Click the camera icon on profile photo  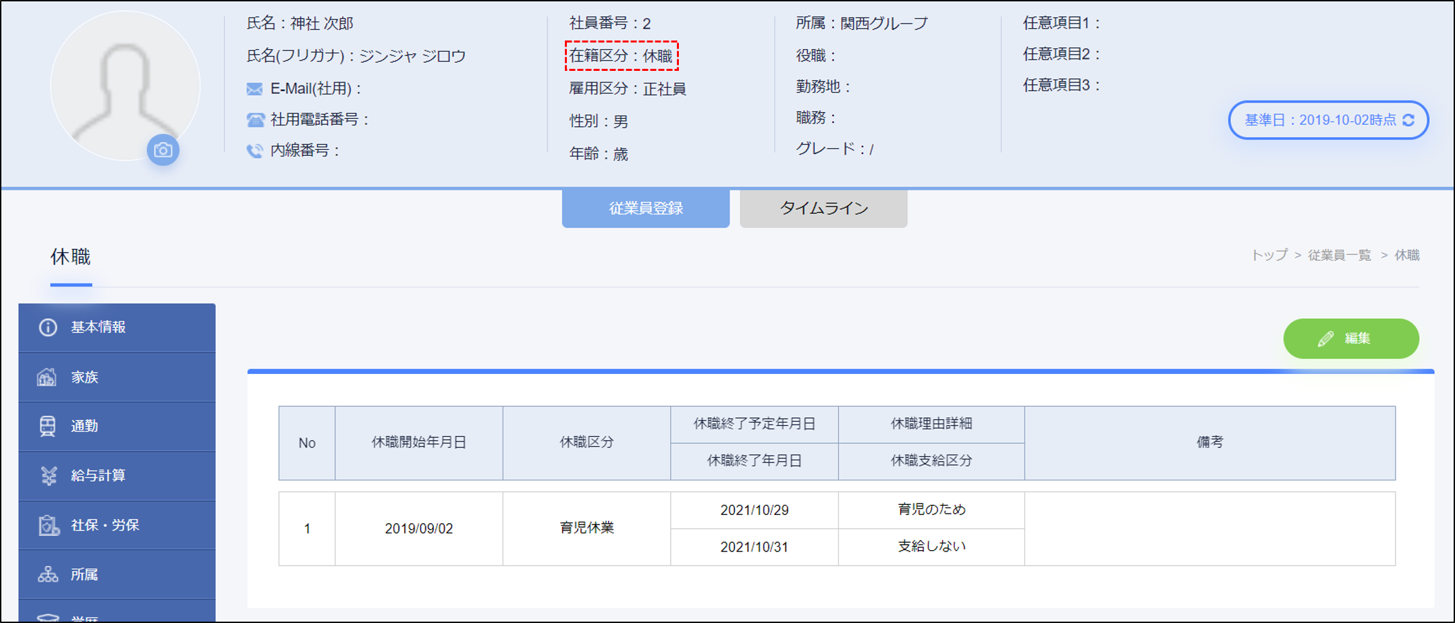[163, 150]
